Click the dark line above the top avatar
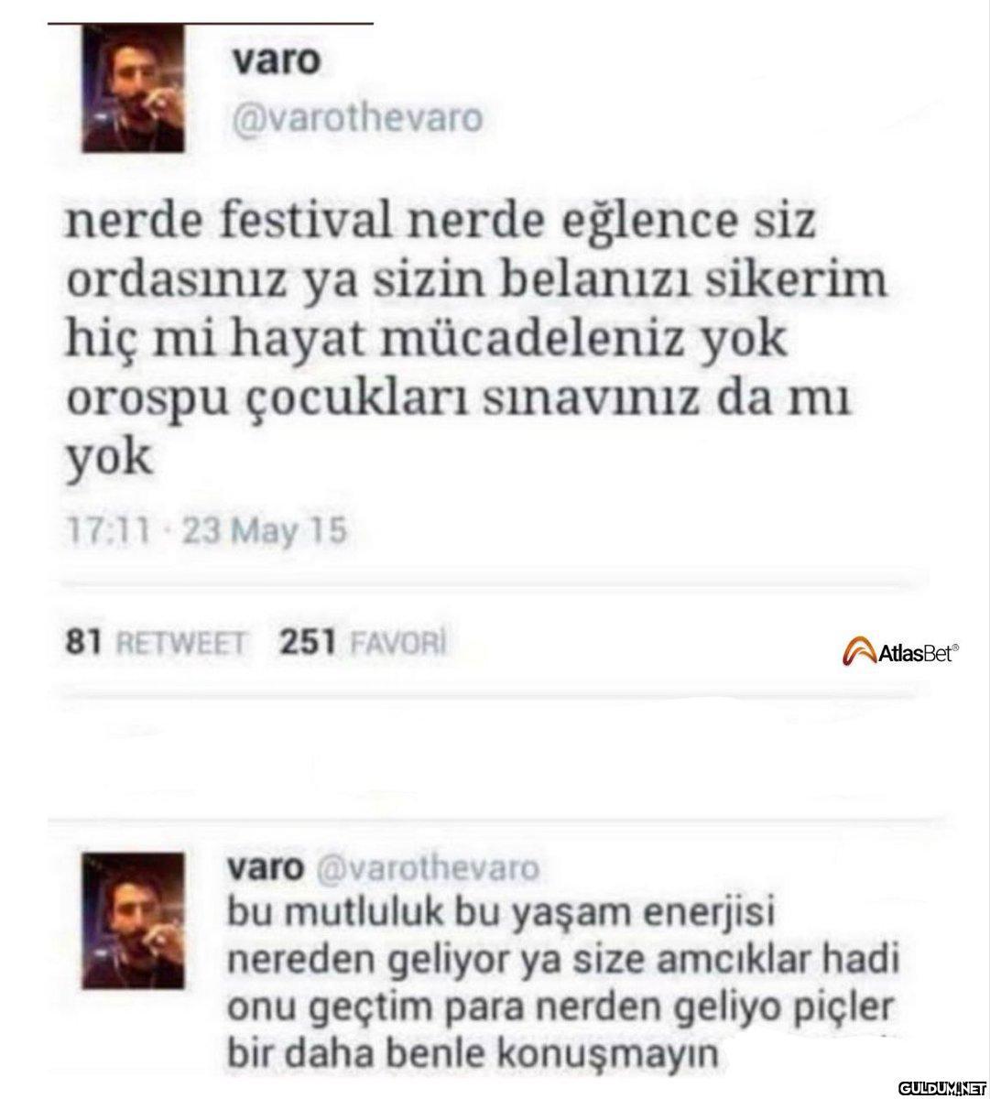Screen dimensions: 990x1099 [x=211, y=22]
